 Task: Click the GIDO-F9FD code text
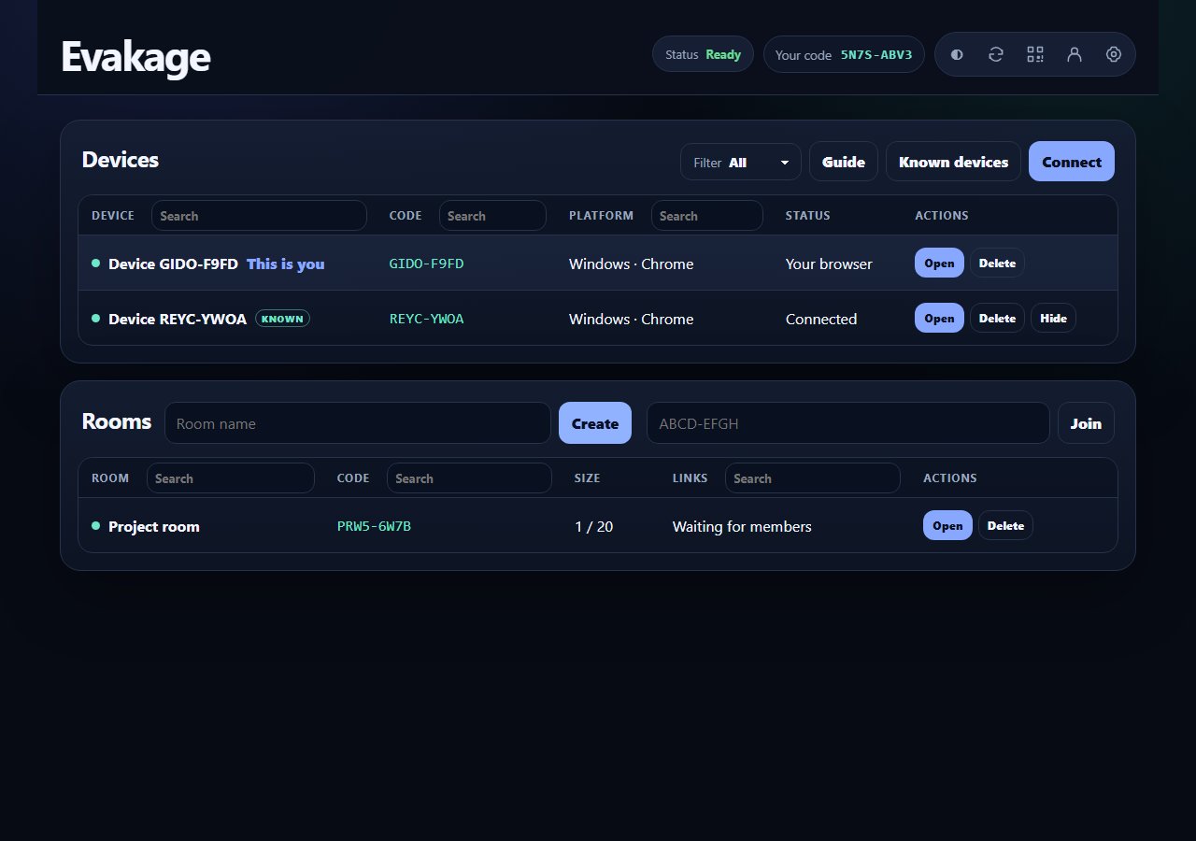tap(426, 264)
